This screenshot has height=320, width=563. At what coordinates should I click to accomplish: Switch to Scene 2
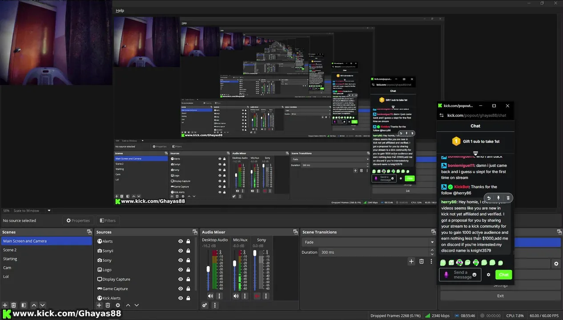click(x=47, y=250)
